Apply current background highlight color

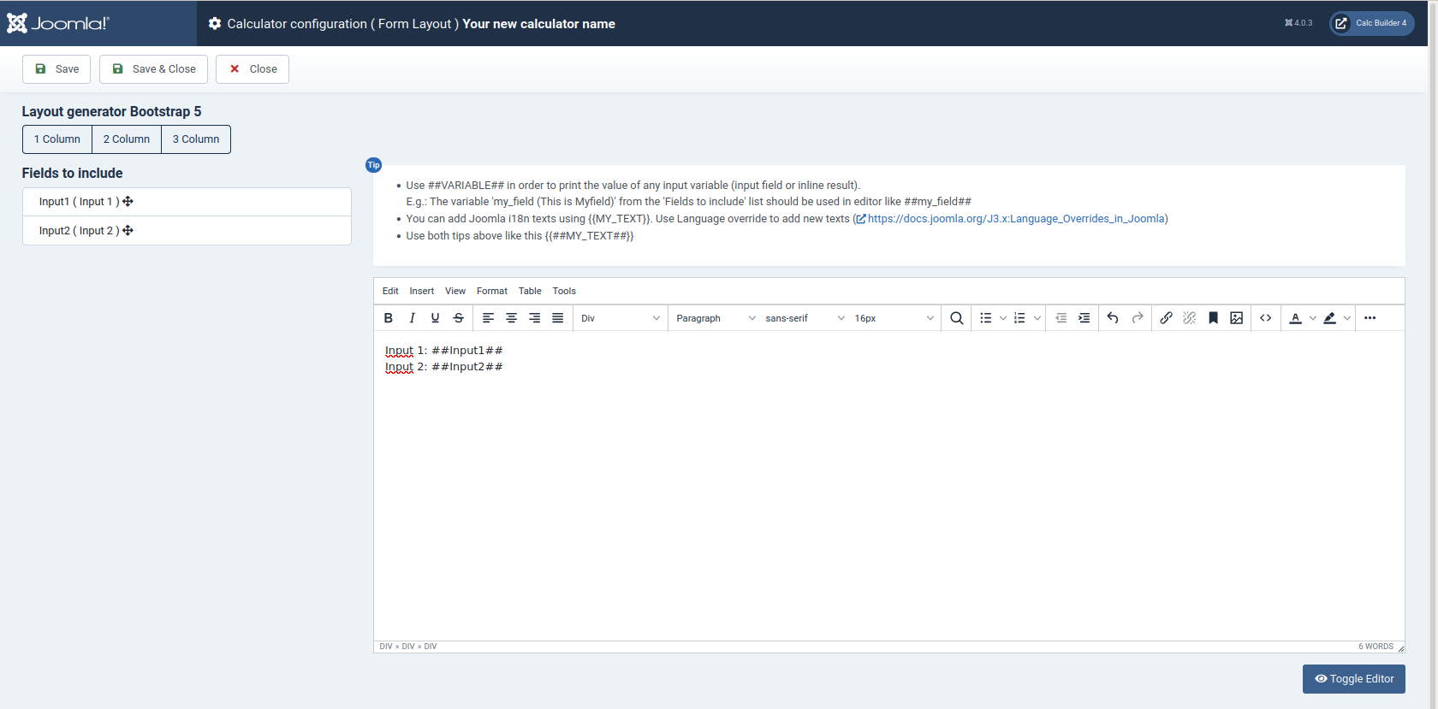(x=1329, y=318)
